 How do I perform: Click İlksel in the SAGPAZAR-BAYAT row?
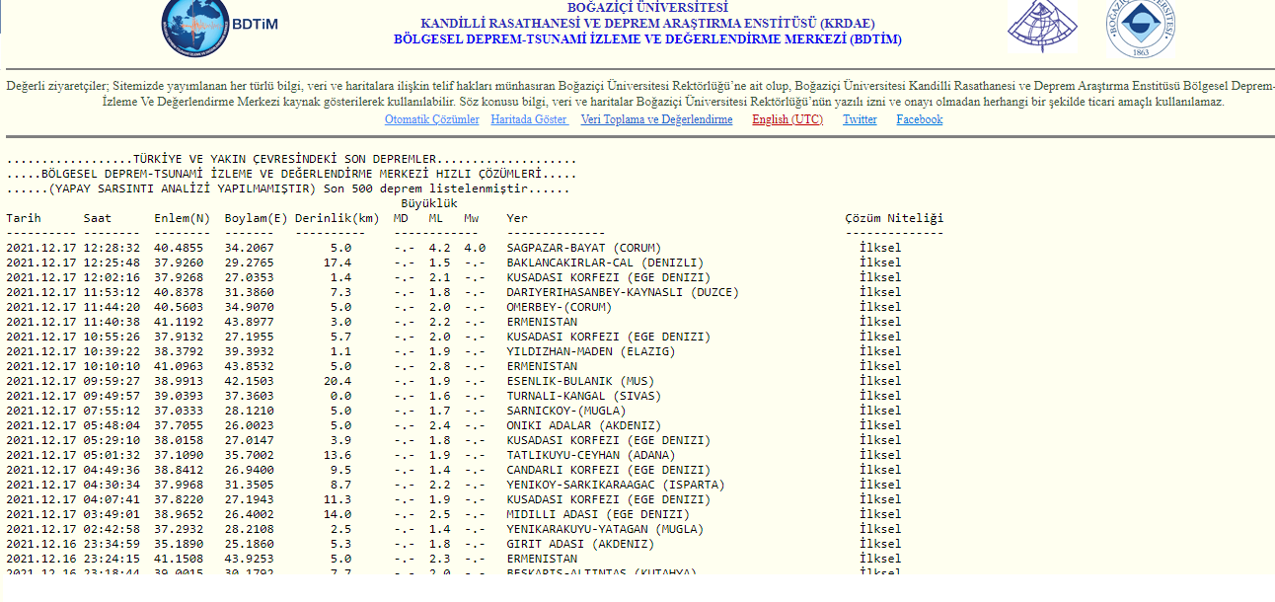[x=880, y=248]
